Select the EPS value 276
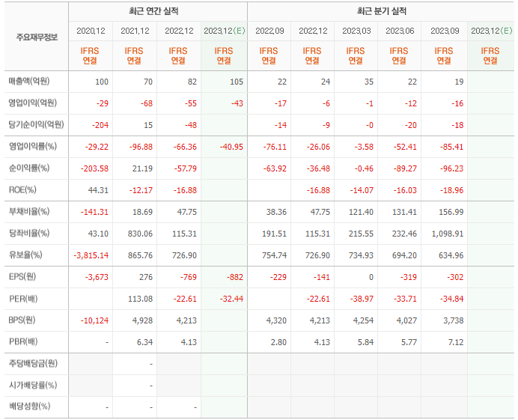This screenshot has width=518, height=420. tap(146, 277)
